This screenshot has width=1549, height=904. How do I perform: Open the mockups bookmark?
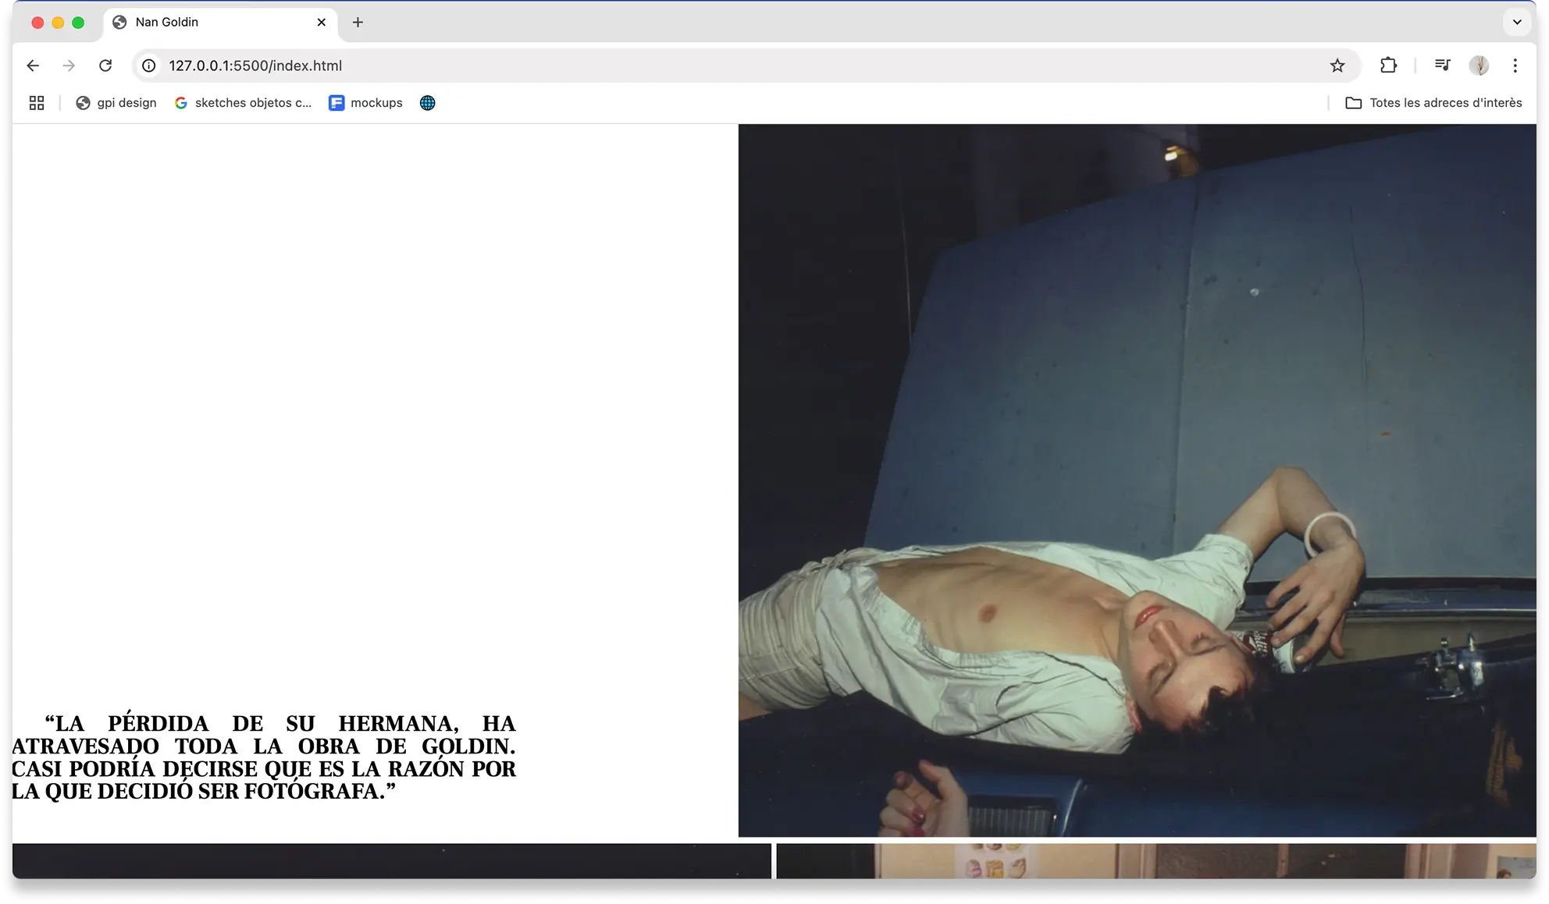(365, 103)
